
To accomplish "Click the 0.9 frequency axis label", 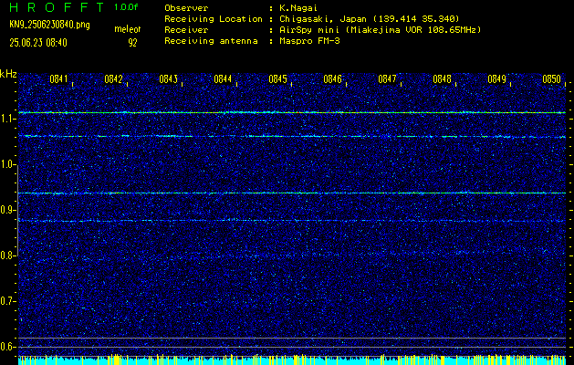I will point(6,210).
